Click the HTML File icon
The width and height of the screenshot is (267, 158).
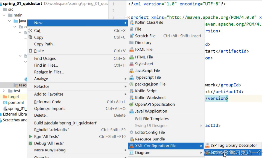pyautogui.click(x=131, y=57)
